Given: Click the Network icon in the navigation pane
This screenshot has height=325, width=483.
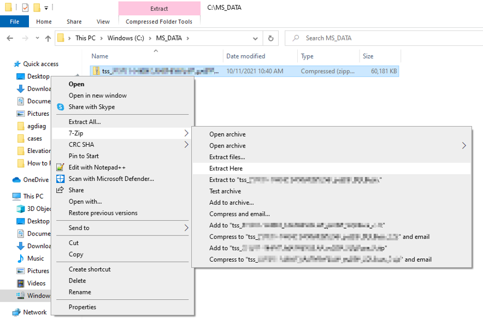Looking at the screenshot, I should (16, 312).
